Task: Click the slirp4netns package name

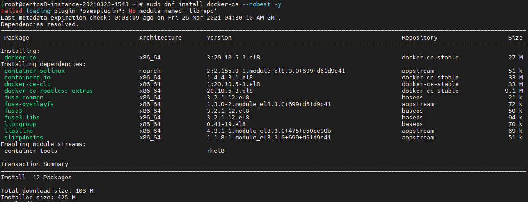Action: pyautogui.click(x=22, y=137)
